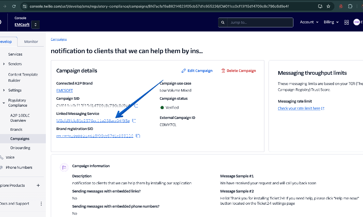Expand the Senders section in sidebar
The width and height of the screenshot is (363, 217).
click(x=4, y=64)
